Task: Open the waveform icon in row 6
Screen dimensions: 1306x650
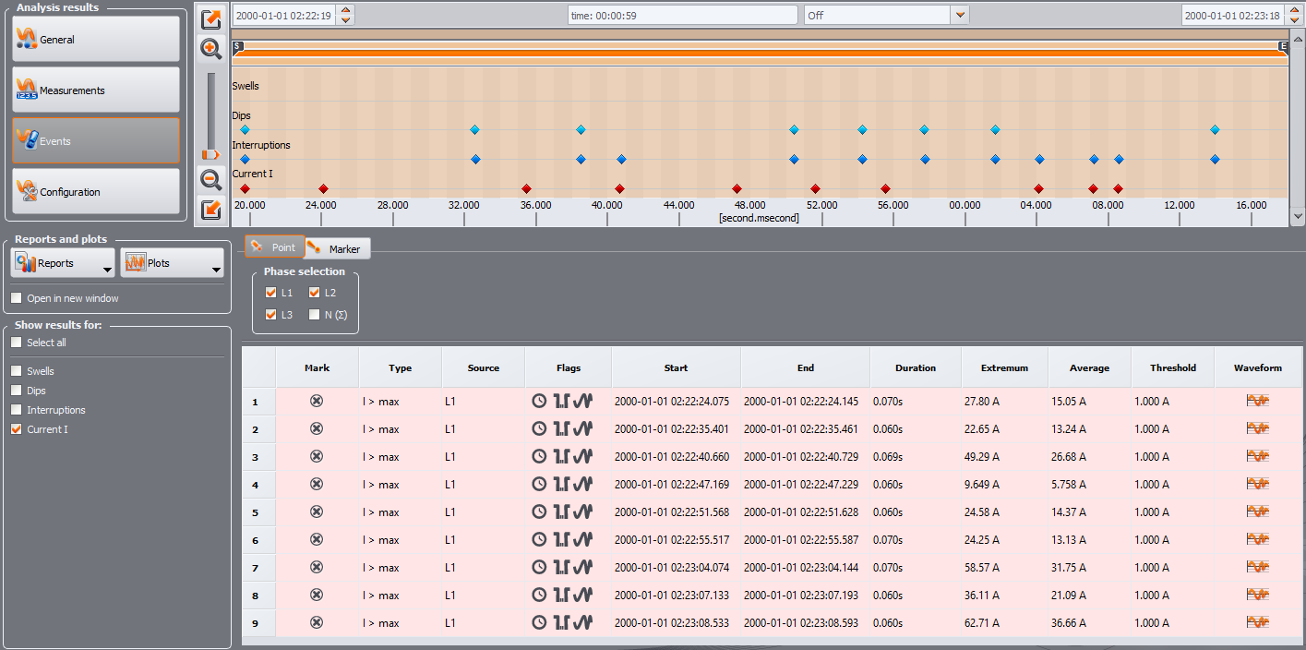Action: tap(1258, 539)
